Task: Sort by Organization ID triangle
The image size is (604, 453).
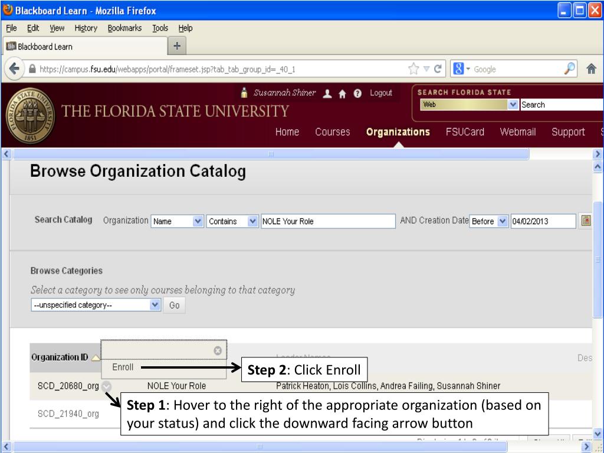Action: (95, 358)
